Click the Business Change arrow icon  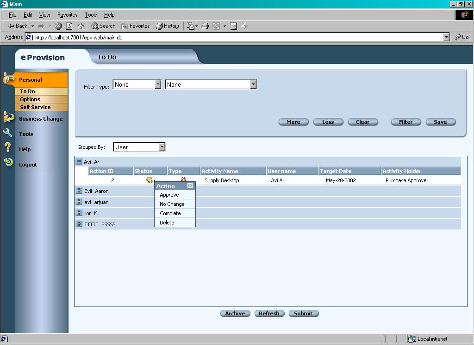(x=8, y=117)
